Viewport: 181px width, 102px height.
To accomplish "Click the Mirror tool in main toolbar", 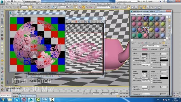I will pos(113,7).
